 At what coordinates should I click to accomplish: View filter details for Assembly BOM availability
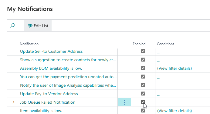(174, 69)
